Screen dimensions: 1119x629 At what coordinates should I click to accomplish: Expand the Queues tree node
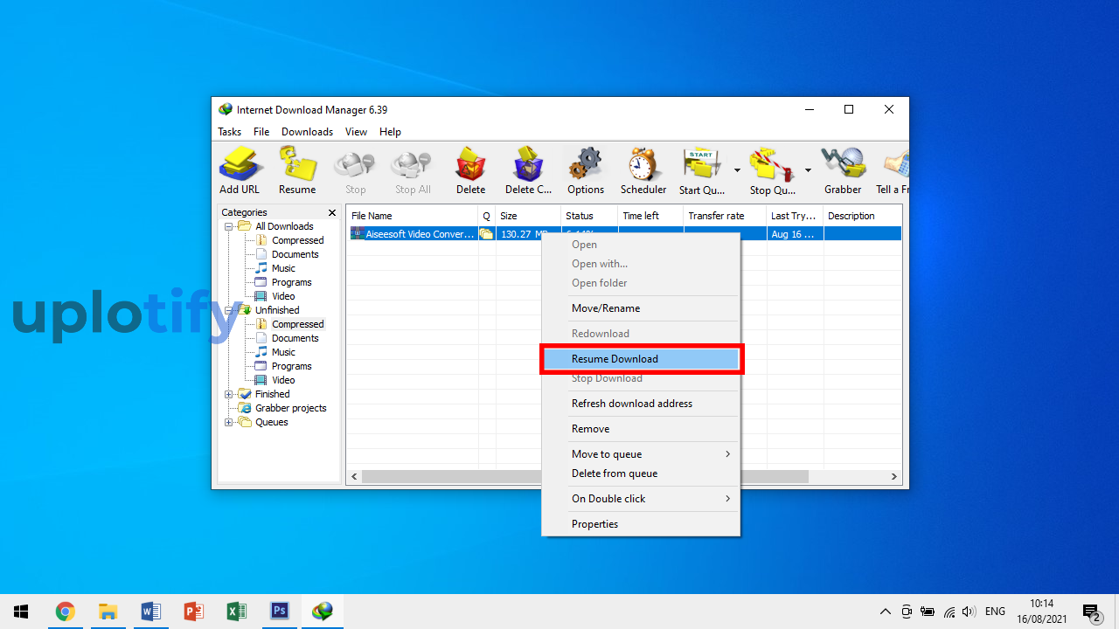[229, 422]
